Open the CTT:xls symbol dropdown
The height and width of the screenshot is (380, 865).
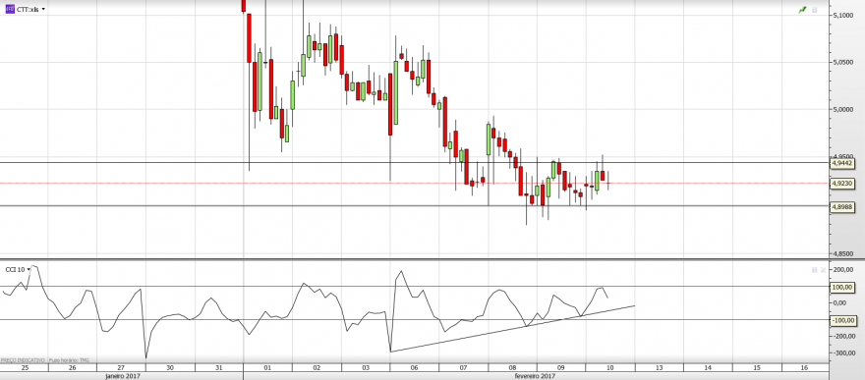tap(43, 10)
